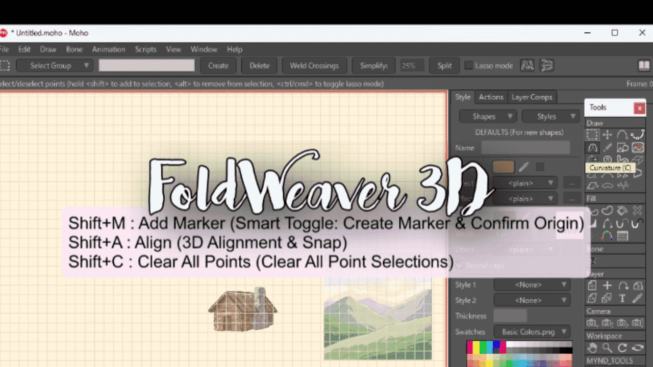Screen dimensions: 653x367
Task: Select the second camera tool icon
Action: click(607, 323)
